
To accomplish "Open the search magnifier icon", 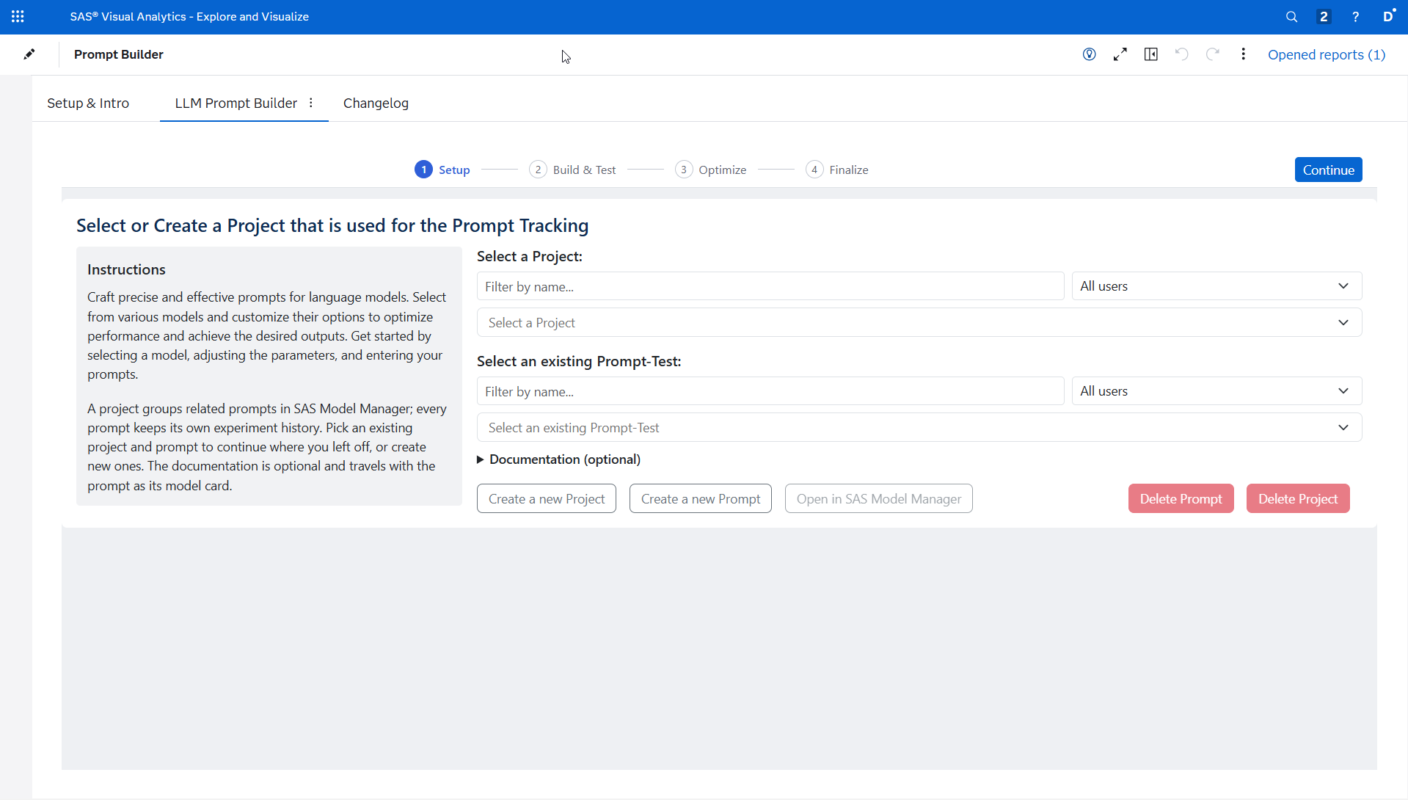I will (x=1291, y=16).
